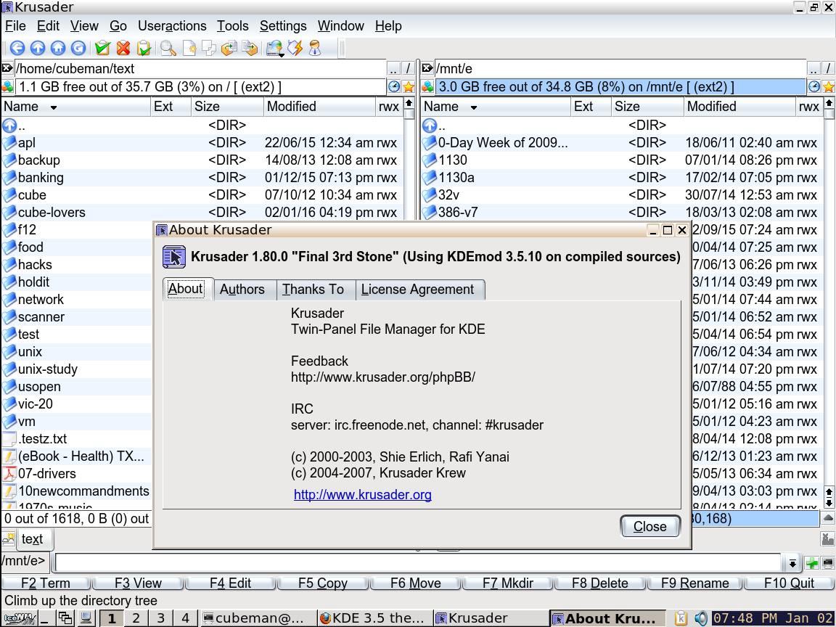
Task: Select the '386-v7' folder in right panel
Action: [458, 213]
